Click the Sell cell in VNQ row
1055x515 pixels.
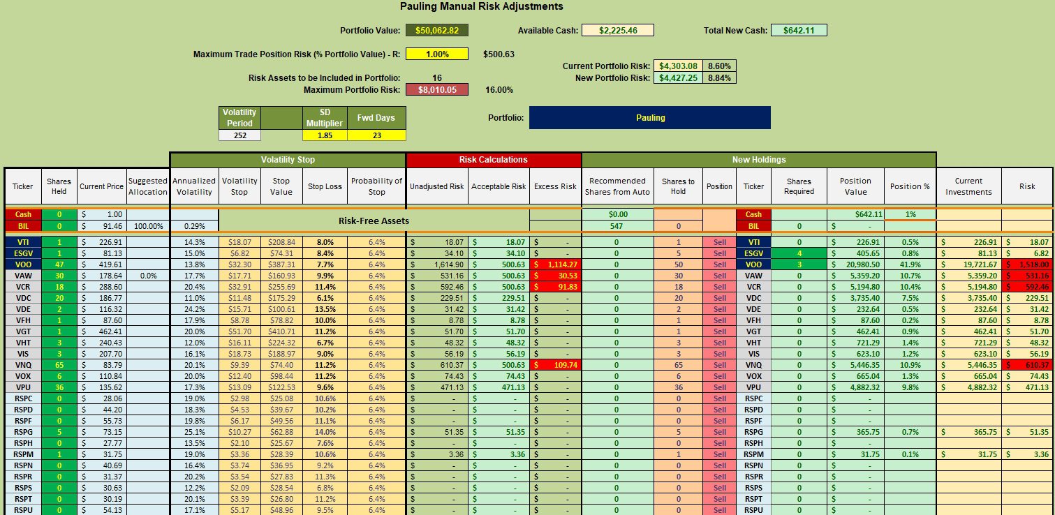coord(719,364)
